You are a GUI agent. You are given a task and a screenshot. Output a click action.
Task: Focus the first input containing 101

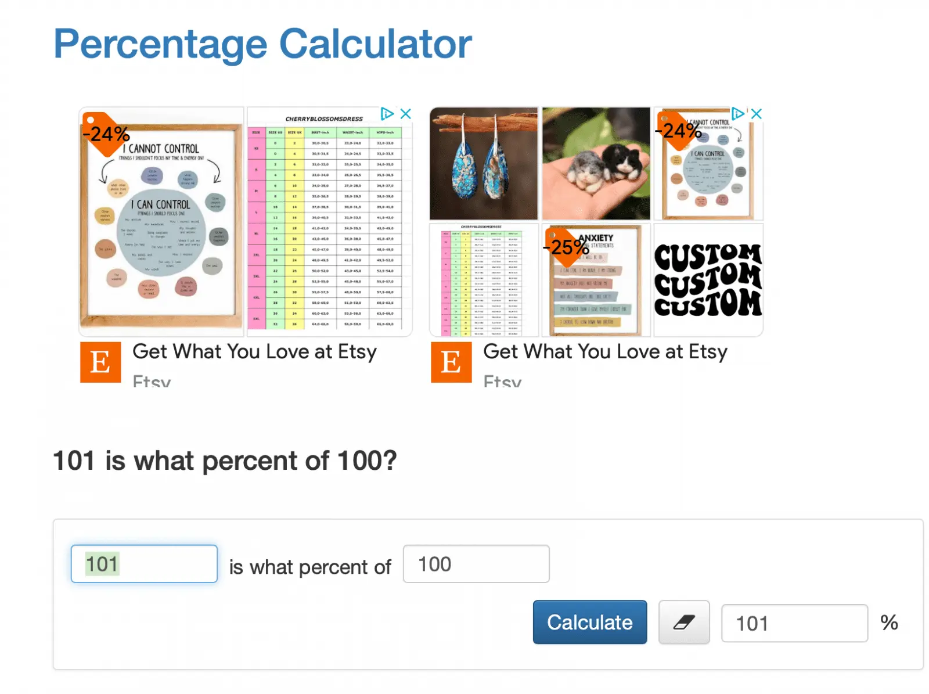pyautogui.click(x=144, y=564)
